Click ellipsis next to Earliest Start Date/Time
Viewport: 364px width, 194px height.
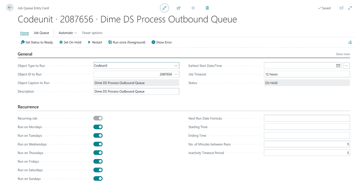tap(347, 66)
